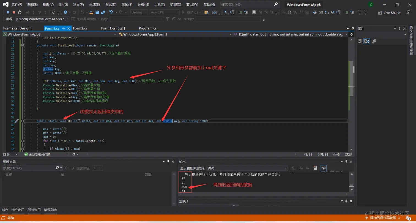Click the Navigate Backward arrow icon
Screen dimensions: 416x223
65,12
